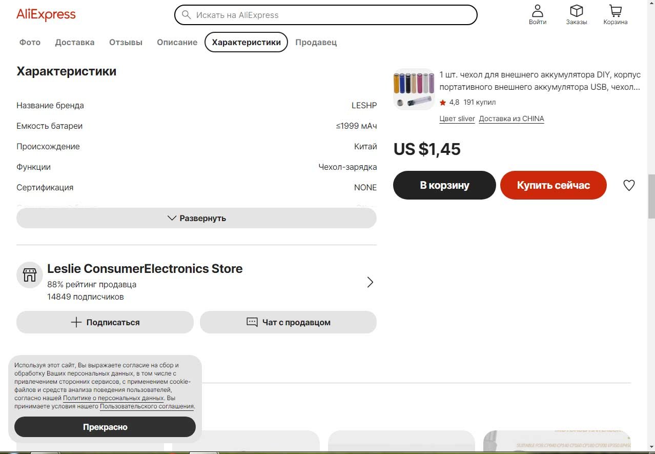This screenshot has width=655, height=454.
Task: Open the login profile icon
Action: click(537, 11)
